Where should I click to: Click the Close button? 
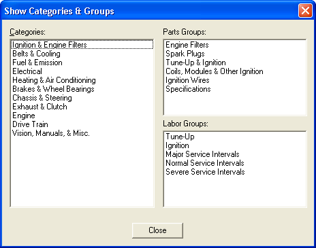[x=157, y=230]
